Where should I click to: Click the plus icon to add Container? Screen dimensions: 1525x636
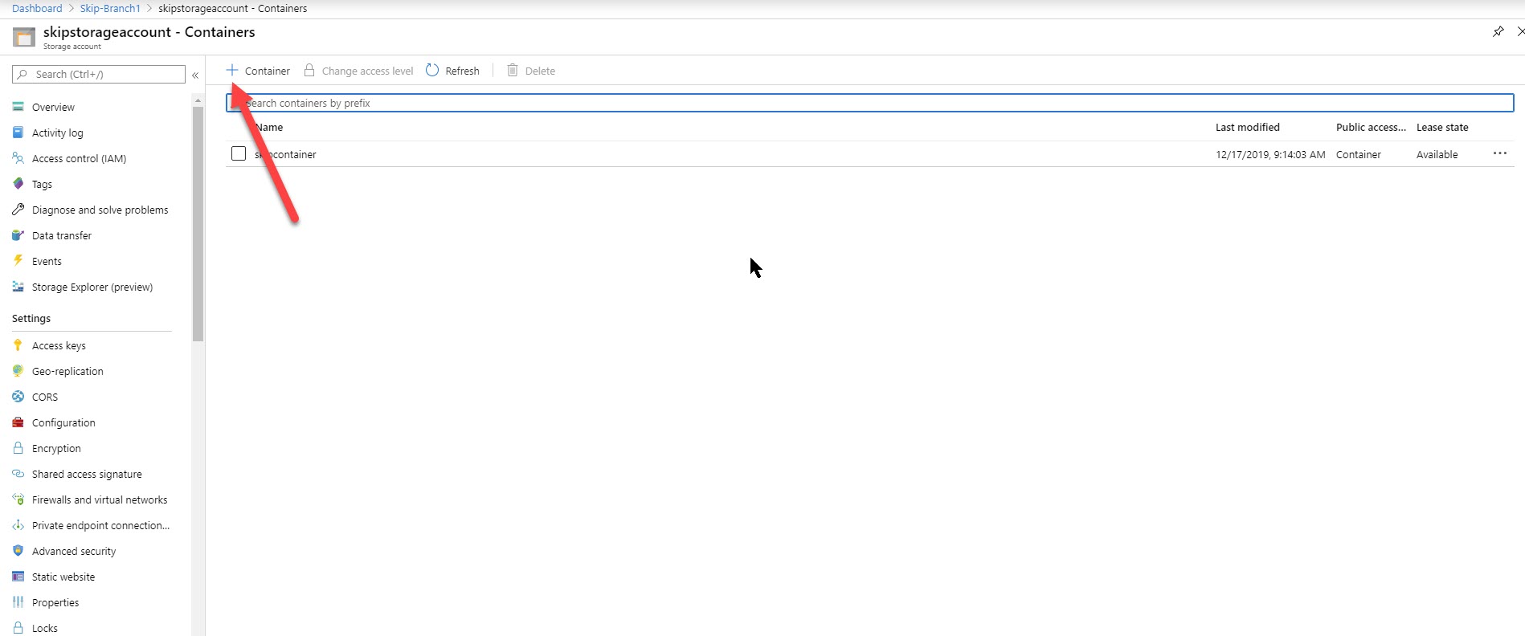pyautogui.click(x=232, y=71)
